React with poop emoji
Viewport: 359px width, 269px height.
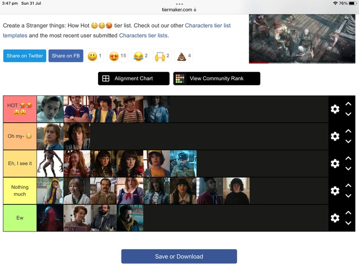[184, 56]
